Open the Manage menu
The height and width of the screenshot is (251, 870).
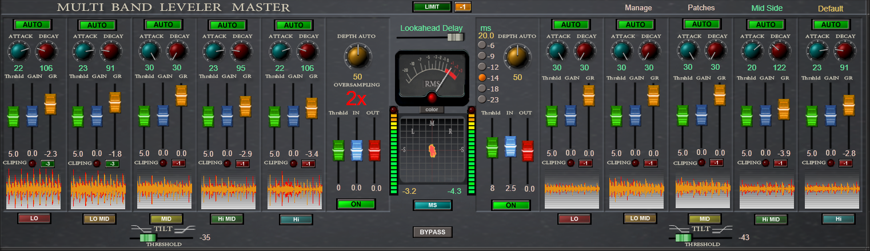tap(638, 8)
